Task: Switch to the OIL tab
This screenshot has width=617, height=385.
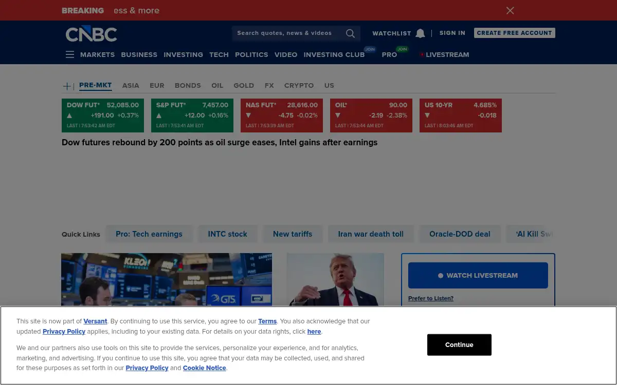Action: click(217, 86)
